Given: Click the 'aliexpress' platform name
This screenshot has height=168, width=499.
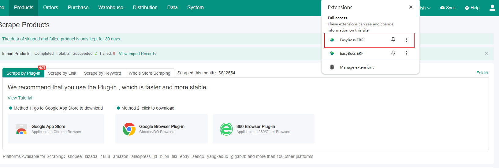Looking at the screenshot, I should tap(141, 156).
